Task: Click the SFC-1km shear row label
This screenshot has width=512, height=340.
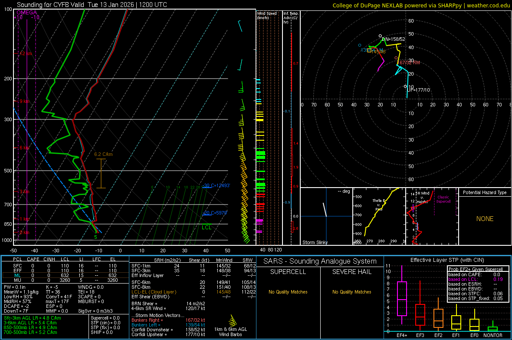Action: (x=141, y=266)
